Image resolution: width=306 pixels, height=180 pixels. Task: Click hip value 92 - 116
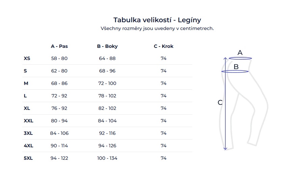tap(107, 133)
